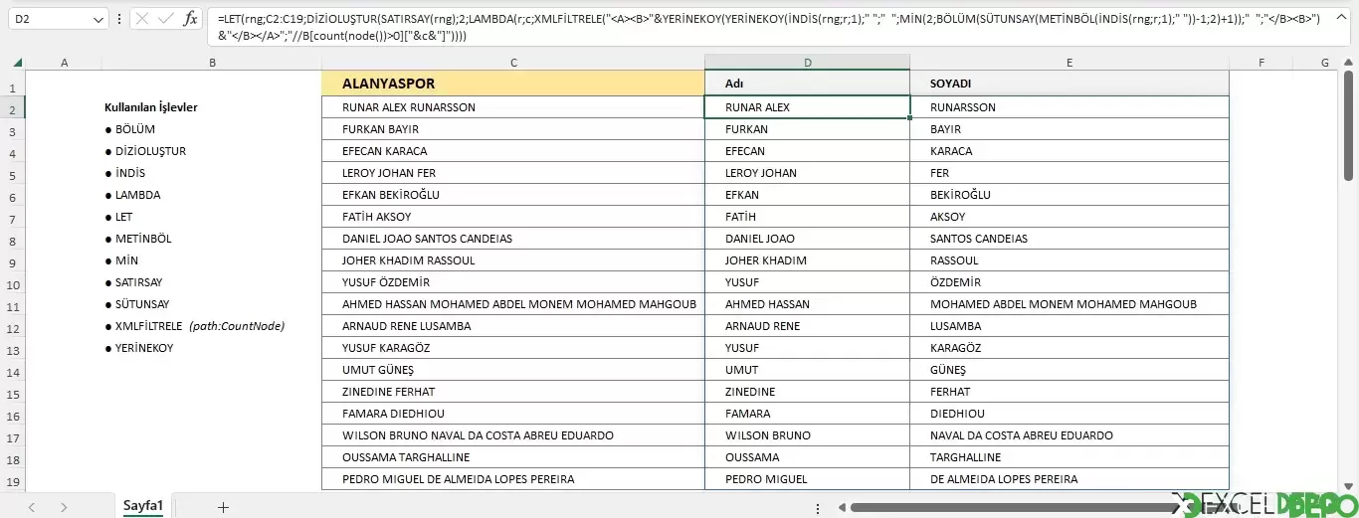The height and width of the screenshot is (518, 1359).
Task: Select the column F header
Action: [x=1261, y=63]
